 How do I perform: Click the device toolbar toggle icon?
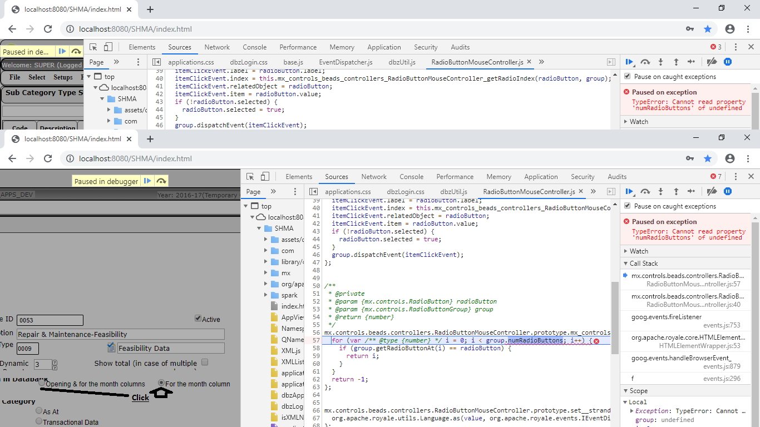coord(265,177)
